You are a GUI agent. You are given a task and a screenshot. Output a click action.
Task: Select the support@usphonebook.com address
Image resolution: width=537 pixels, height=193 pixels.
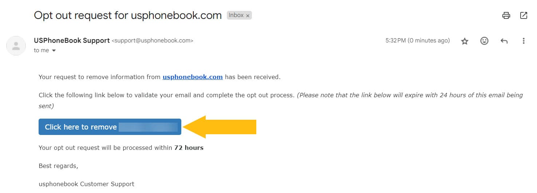point(152,41)
